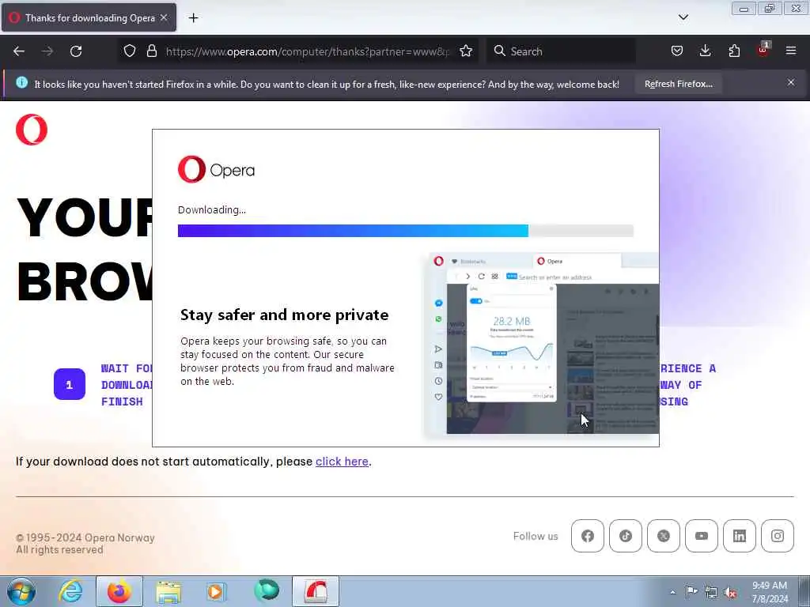This screenshot has width=810, height=607.
Task: Click the green swirl taskbar app
Action: pyautogui.click(x=266, y=590)
